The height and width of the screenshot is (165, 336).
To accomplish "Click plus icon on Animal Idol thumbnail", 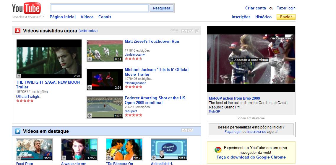I will (154, 158).
